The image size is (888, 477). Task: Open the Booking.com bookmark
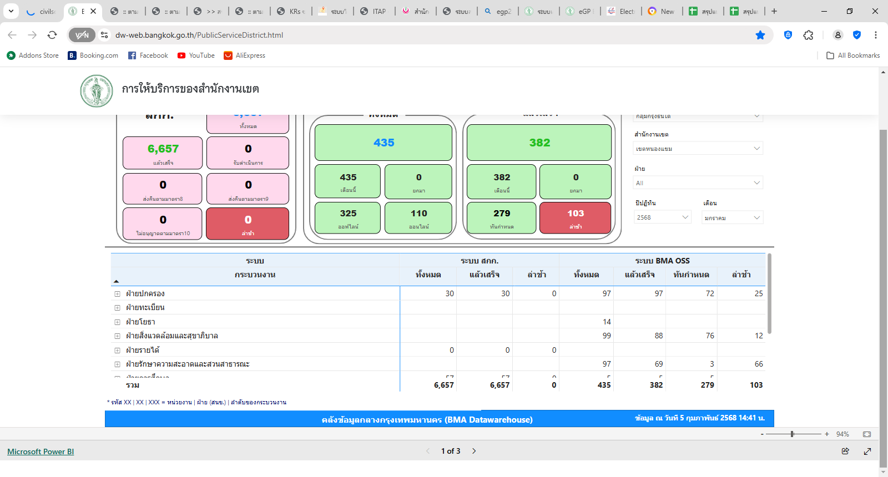(93, 55)
